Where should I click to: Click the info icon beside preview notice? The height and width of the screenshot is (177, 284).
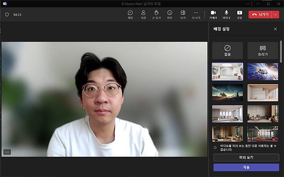pyautogui.click(x=215, y=148)
